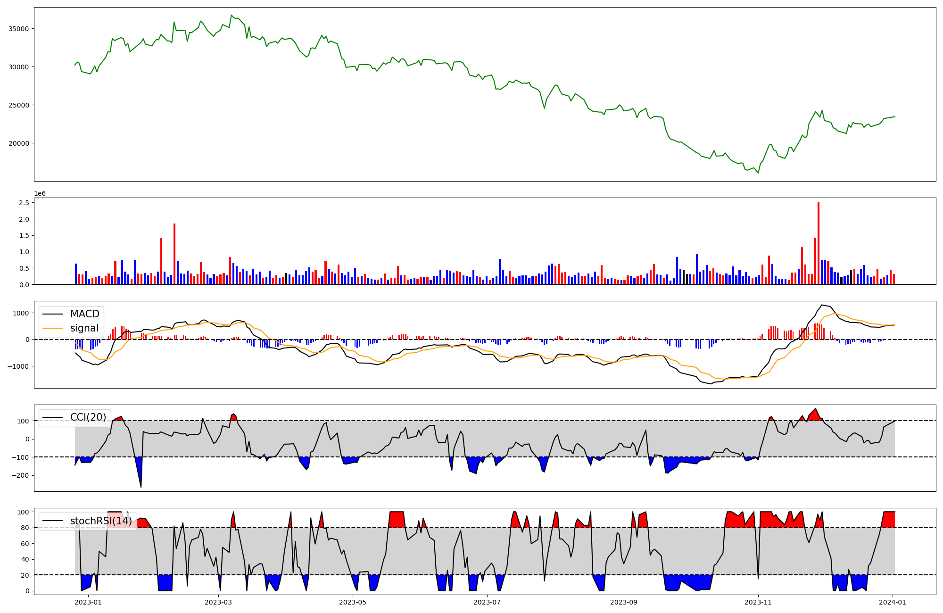
Task: Click the tallest red volume bar
Action: point(819,243)
